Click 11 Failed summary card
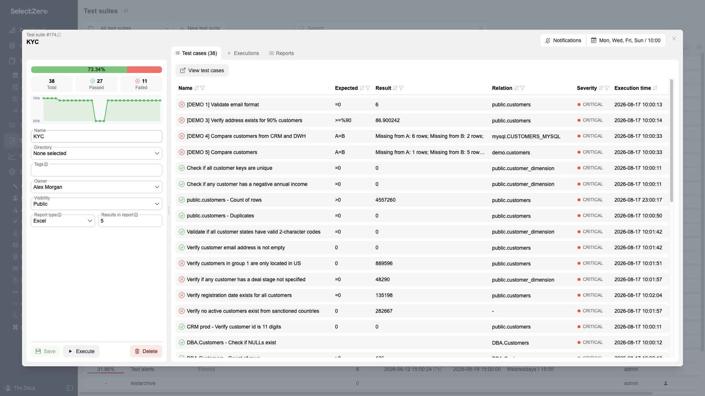This screenshot has height=396, width=705. pos(141,84)
